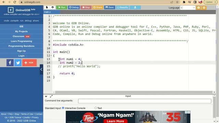Click the Twitter share icon

[18, 63]
